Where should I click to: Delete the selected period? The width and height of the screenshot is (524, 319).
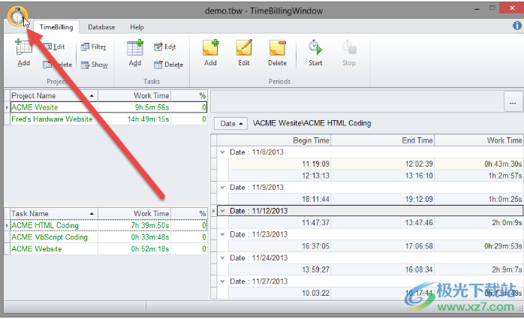click(277, 53)
